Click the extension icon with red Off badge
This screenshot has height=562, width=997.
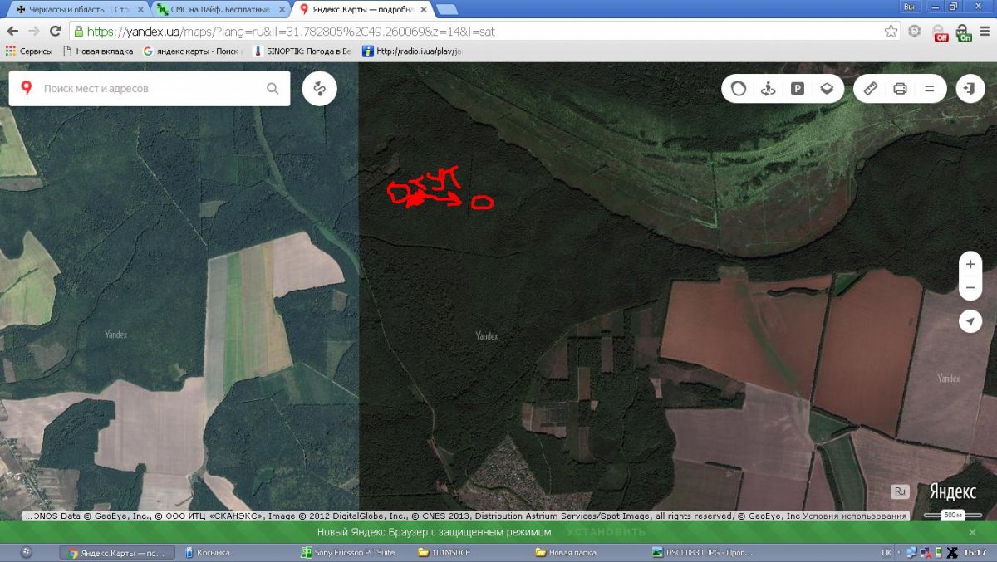(x=941, y=32)
